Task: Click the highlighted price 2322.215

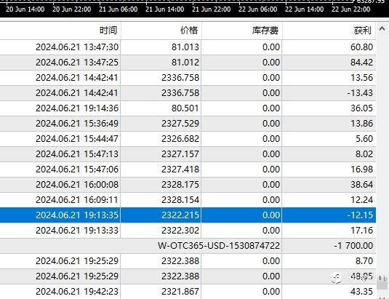Action: [180, 215]
